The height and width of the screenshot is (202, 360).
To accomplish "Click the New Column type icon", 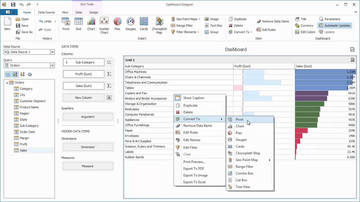I will click(109, 98).
